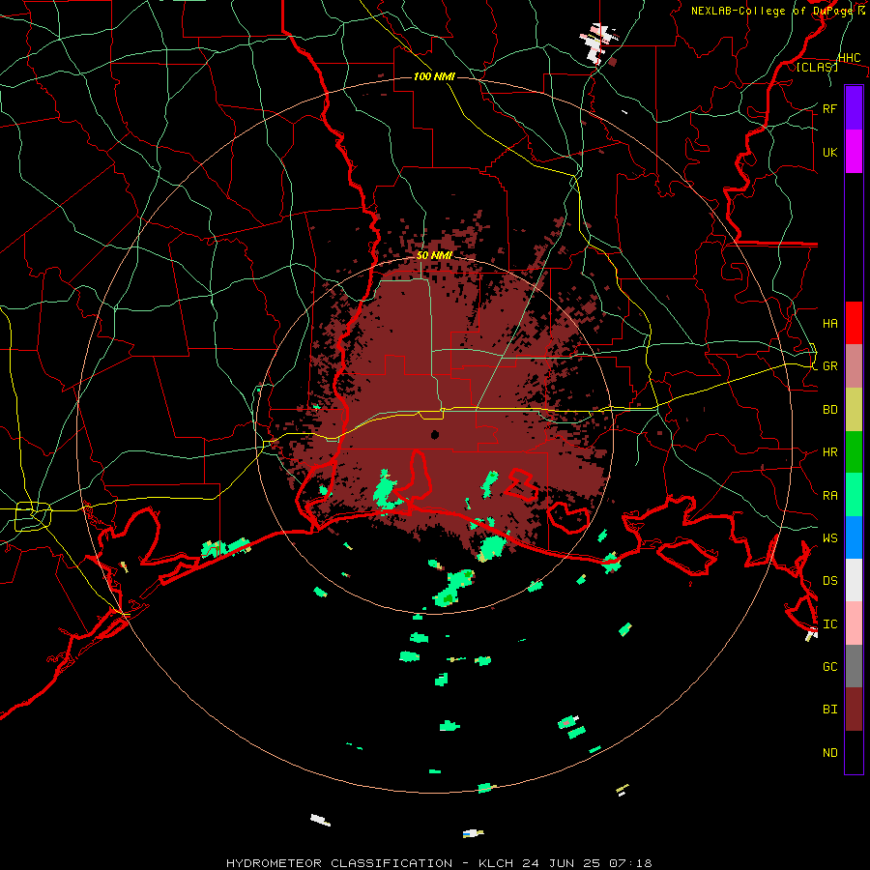Click the 'ND' legend label
The image size is (870, 870).
829,752
